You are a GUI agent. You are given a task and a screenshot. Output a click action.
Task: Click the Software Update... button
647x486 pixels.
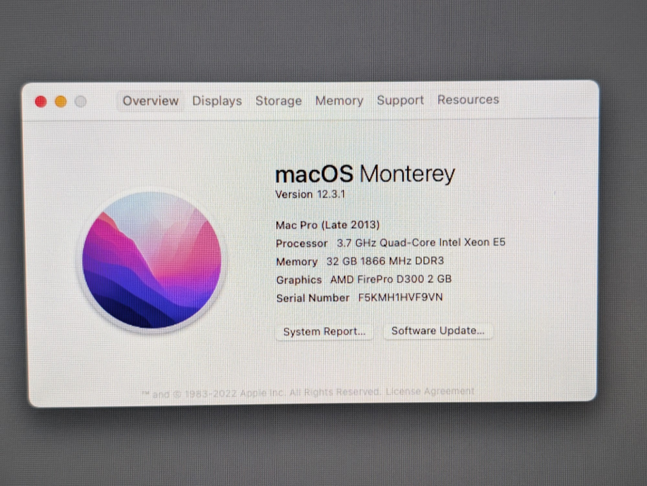click(438, 330)
